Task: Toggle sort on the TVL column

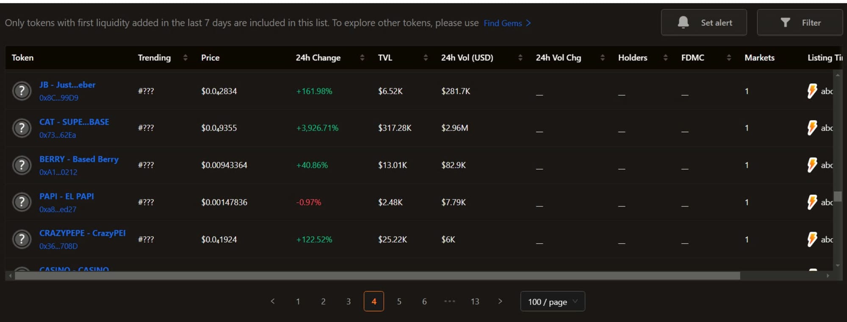Action: tap(425, 58)
